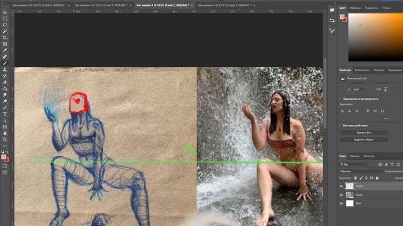This screenshot has height=226, width=403.
Task: Click the Удалить фон button
Action: pyautogui.click(x=364, y=132)
